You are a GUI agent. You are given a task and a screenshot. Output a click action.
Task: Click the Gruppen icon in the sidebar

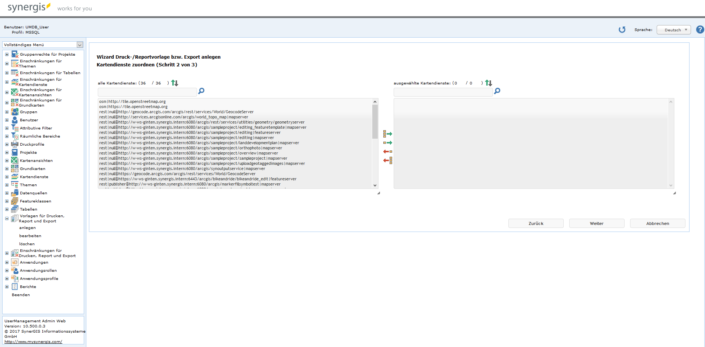pos(15,112)
